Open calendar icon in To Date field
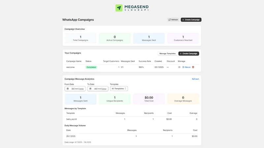Image resolution: width=264 pixels, height=148 pixels. (90, 89)
